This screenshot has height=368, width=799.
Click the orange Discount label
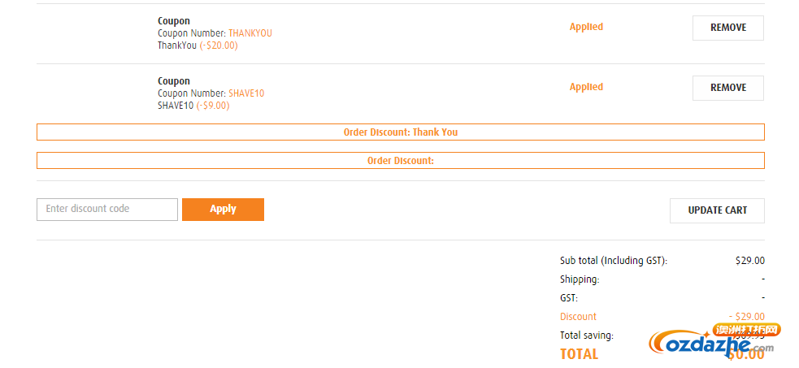(x=578, y=317)
